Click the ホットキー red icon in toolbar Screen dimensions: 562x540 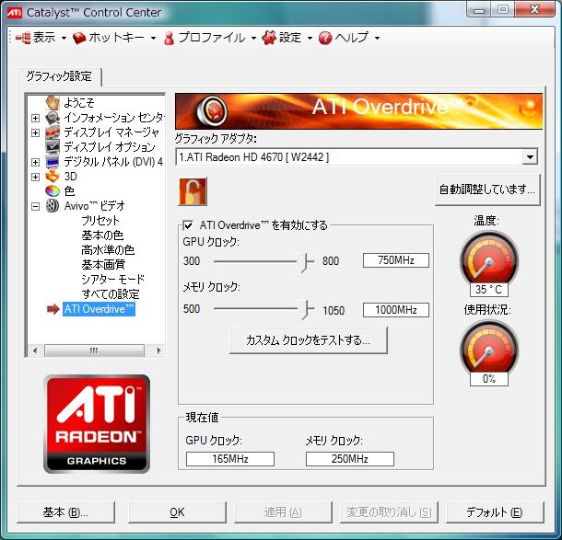[x=79, y=38]
